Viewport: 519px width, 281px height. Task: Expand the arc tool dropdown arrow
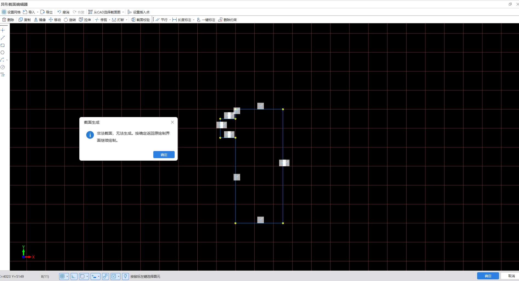click(x=7, y=60)
